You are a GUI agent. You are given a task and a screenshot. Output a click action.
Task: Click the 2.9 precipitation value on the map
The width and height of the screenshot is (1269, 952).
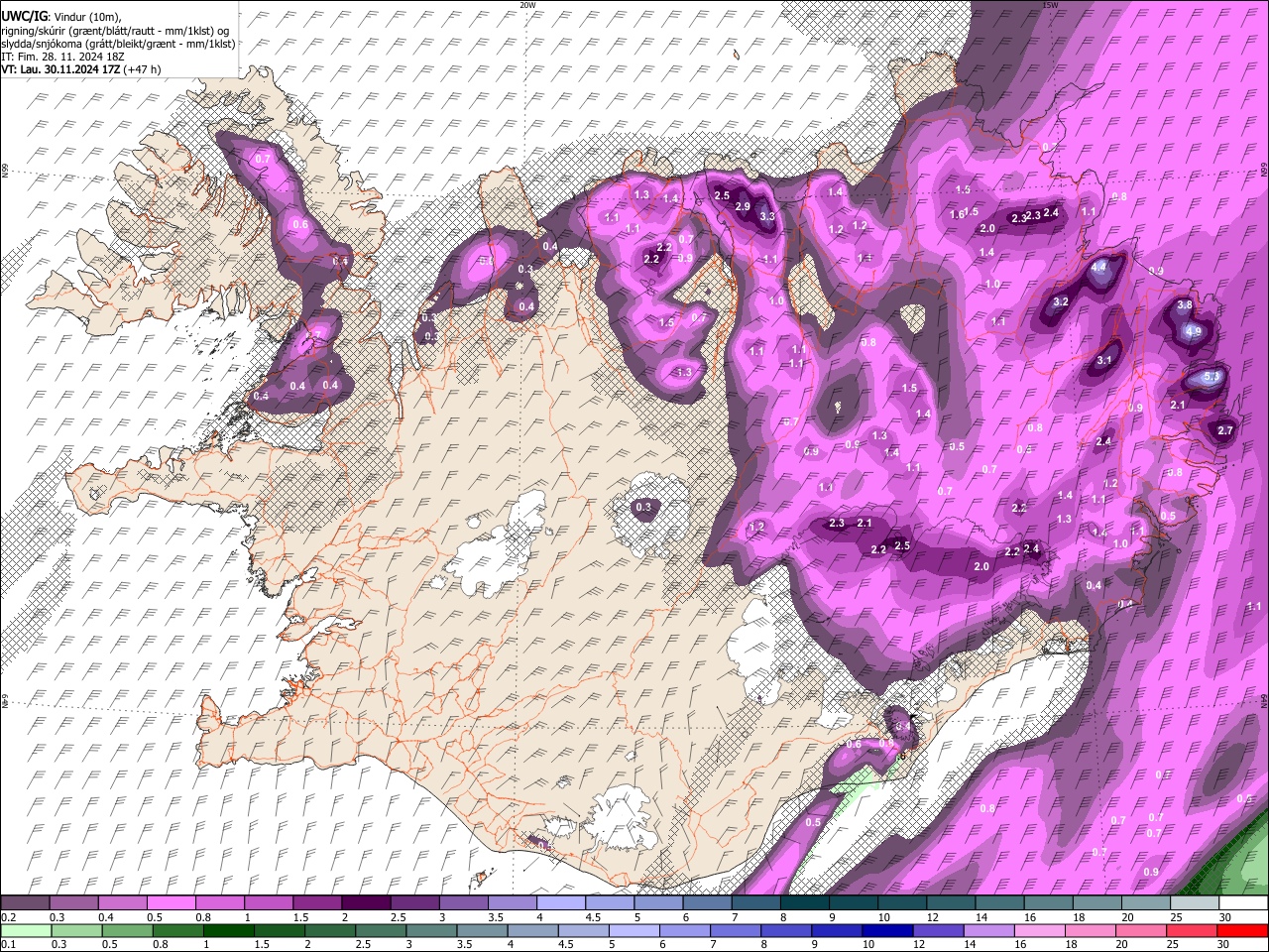(x=743, y=206)
